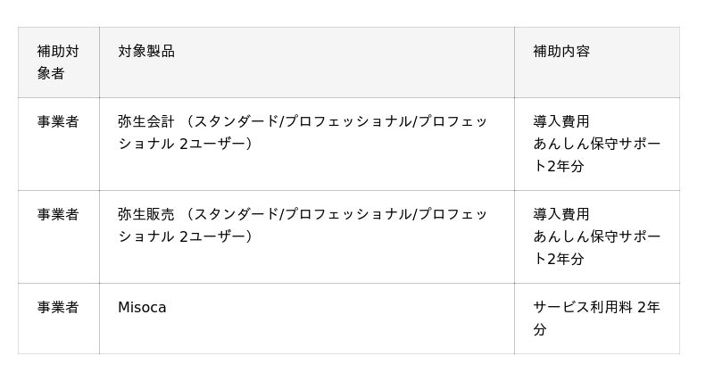The image size is (714, 381).
Task: Click the 対象製品 column header
Action: click(x=146, y=51)
